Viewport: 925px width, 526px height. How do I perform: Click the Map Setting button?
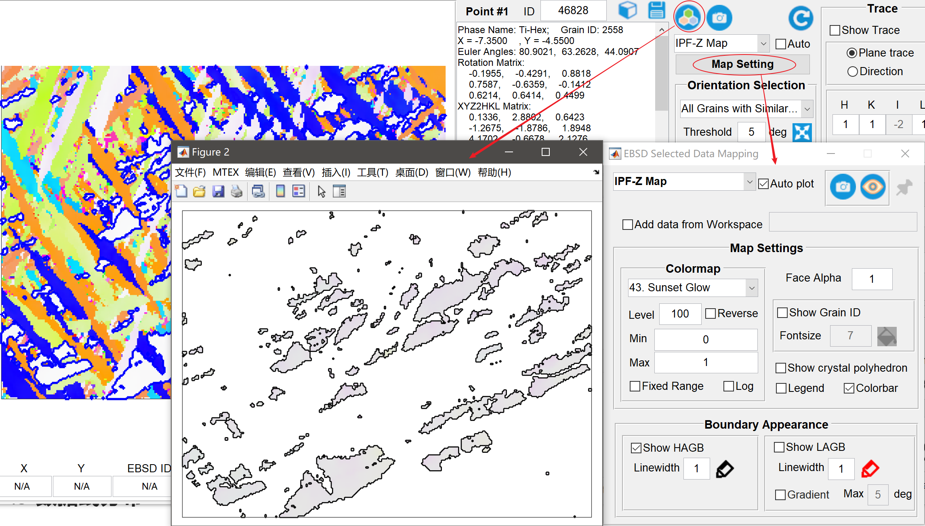[x=742, y=64]
